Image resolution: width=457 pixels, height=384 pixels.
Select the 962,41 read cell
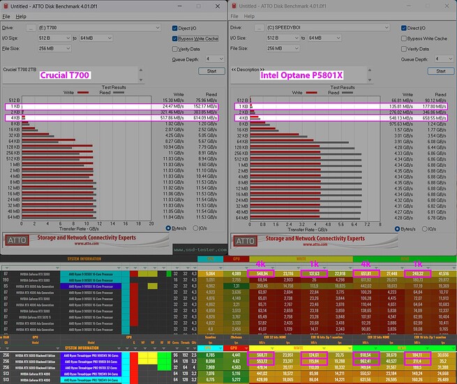[366, 362]
